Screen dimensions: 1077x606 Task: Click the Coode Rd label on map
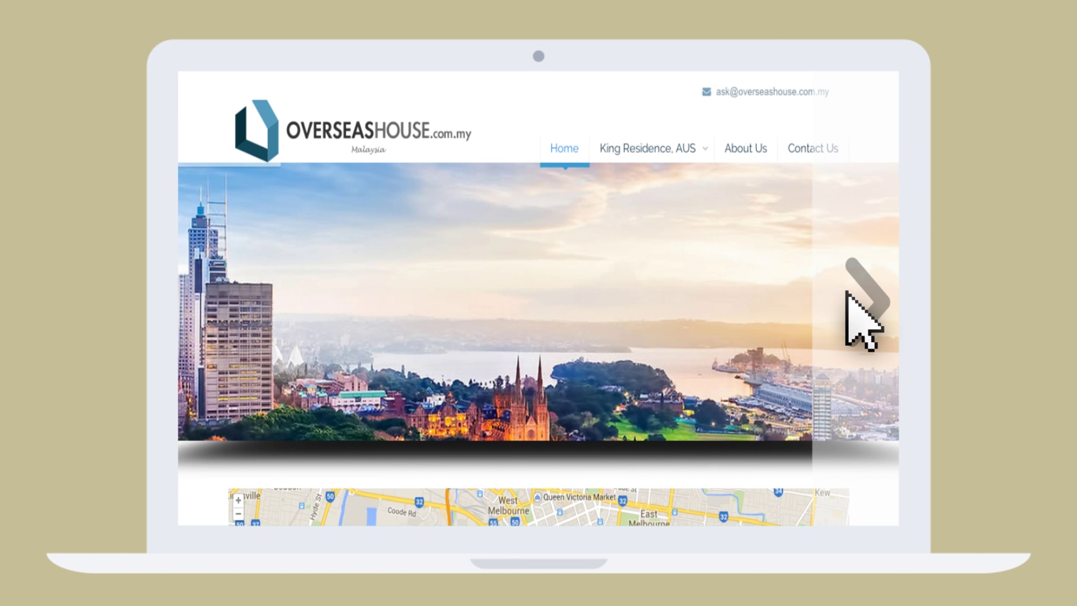[x=402, y=512]
